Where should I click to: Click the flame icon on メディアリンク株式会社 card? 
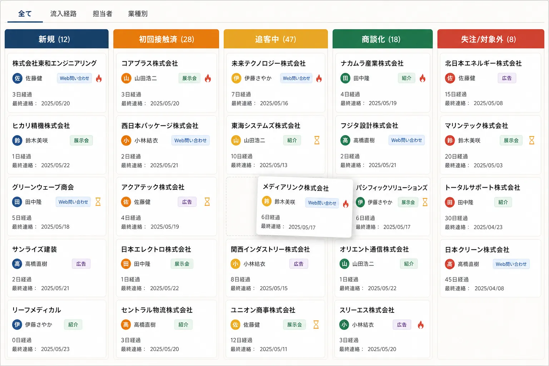[346, 204]
